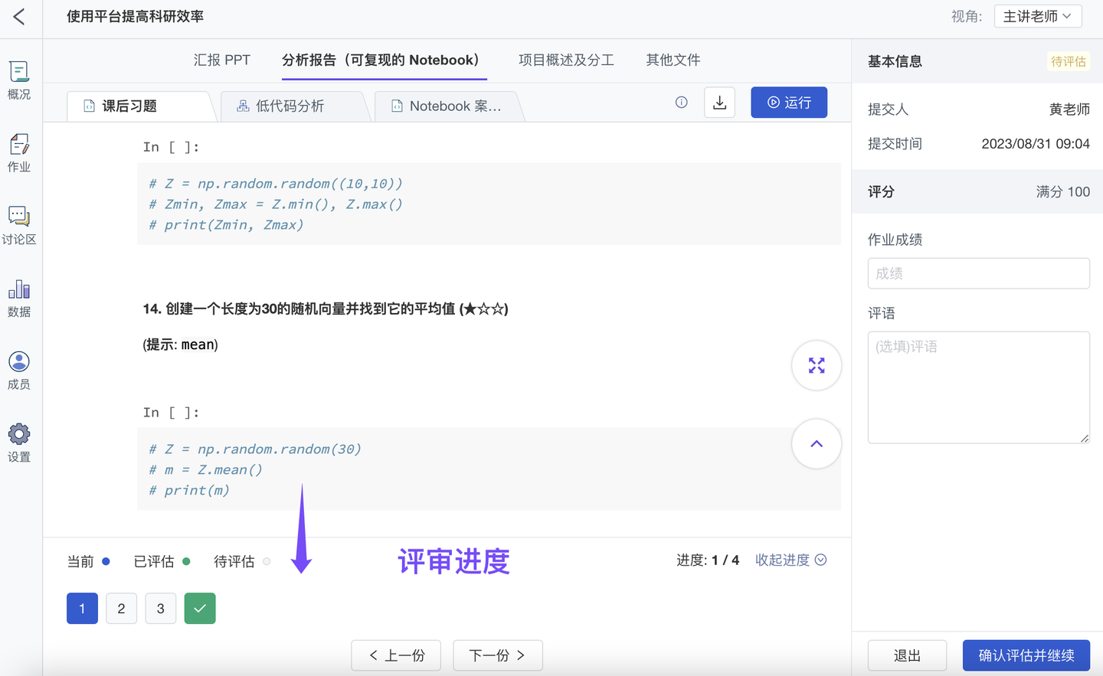Click the 待评估 status badge

[x=1069, y=61]
